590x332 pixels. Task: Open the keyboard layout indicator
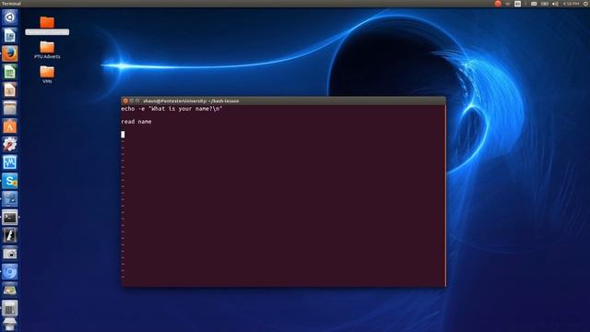[x=518, y=4]
